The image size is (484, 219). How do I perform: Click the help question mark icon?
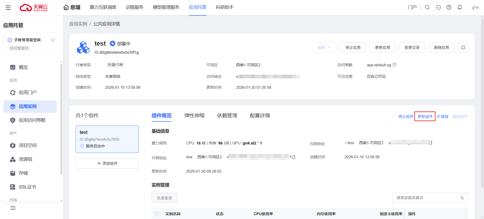[449, 7]
